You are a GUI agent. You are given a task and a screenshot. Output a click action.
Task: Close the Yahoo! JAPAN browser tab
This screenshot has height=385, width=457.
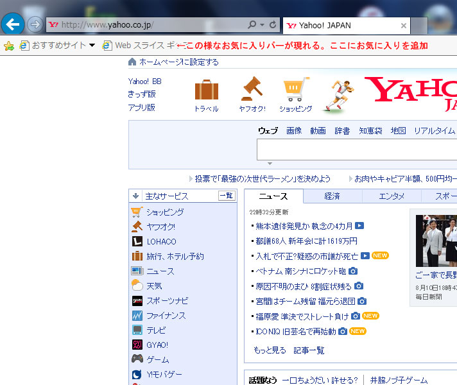coord(403,26)
